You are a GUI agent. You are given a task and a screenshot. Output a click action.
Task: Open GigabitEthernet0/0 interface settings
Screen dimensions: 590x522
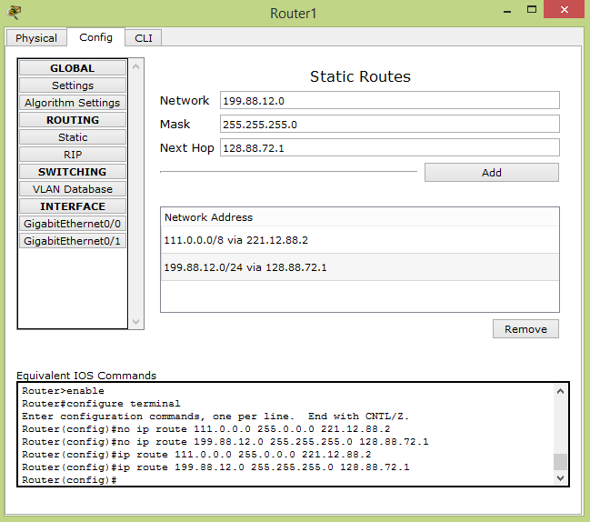pos(73,224)
